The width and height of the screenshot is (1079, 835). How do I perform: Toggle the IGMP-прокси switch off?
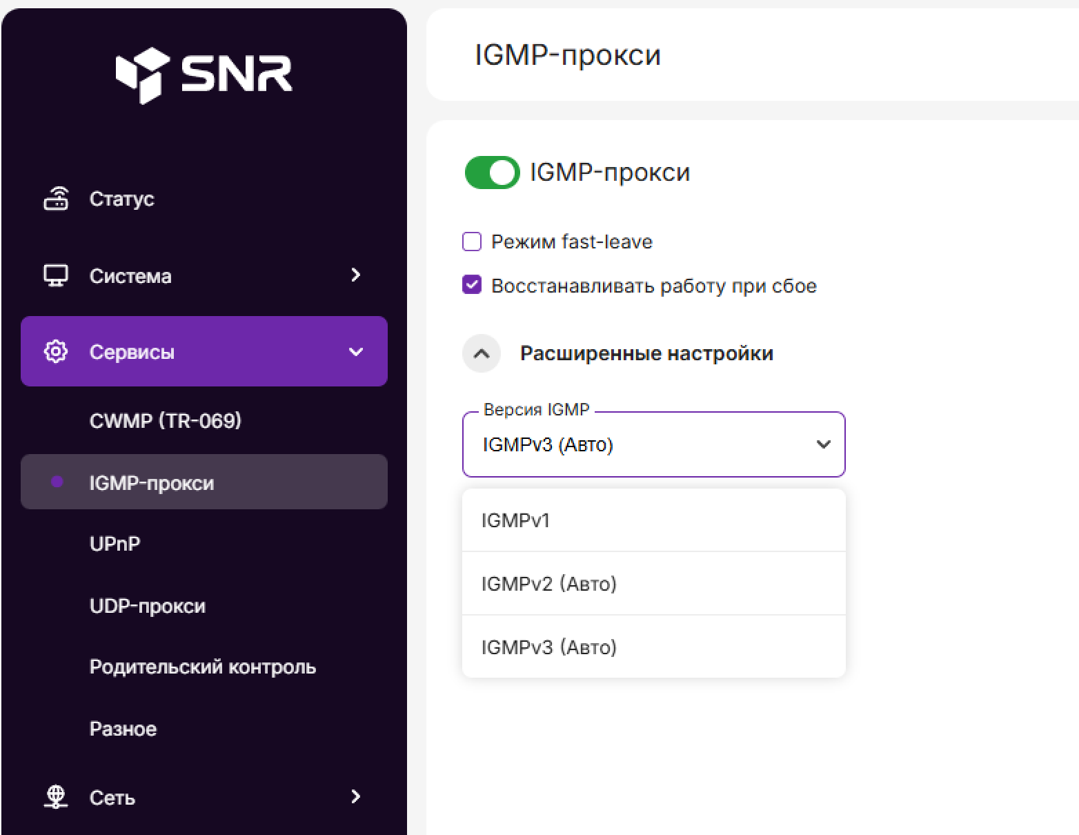tap(492, 173)
